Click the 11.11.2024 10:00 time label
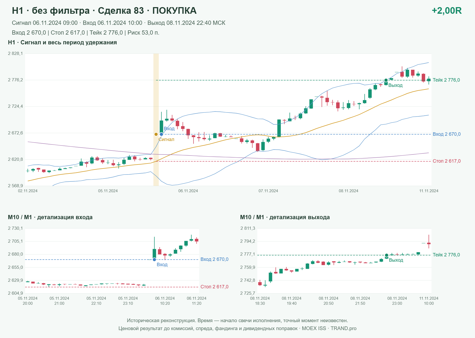Viewport: 475px width, 338px height. pos(429,301)
